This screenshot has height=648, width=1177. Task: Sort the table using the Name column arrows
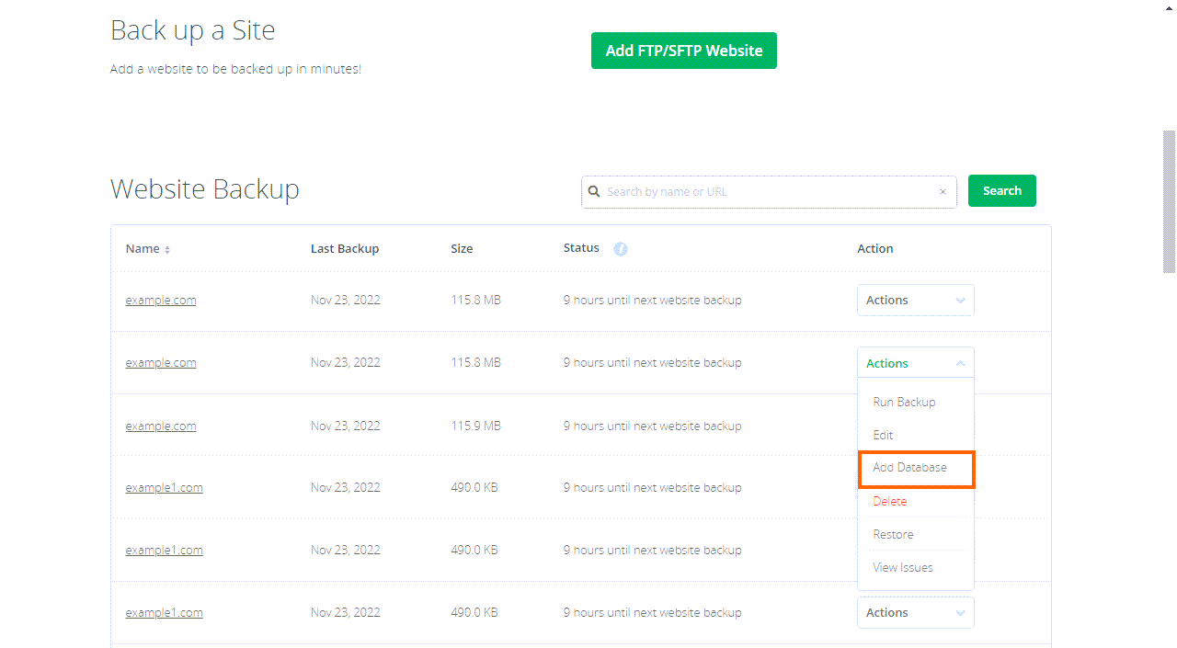(167, 248)
